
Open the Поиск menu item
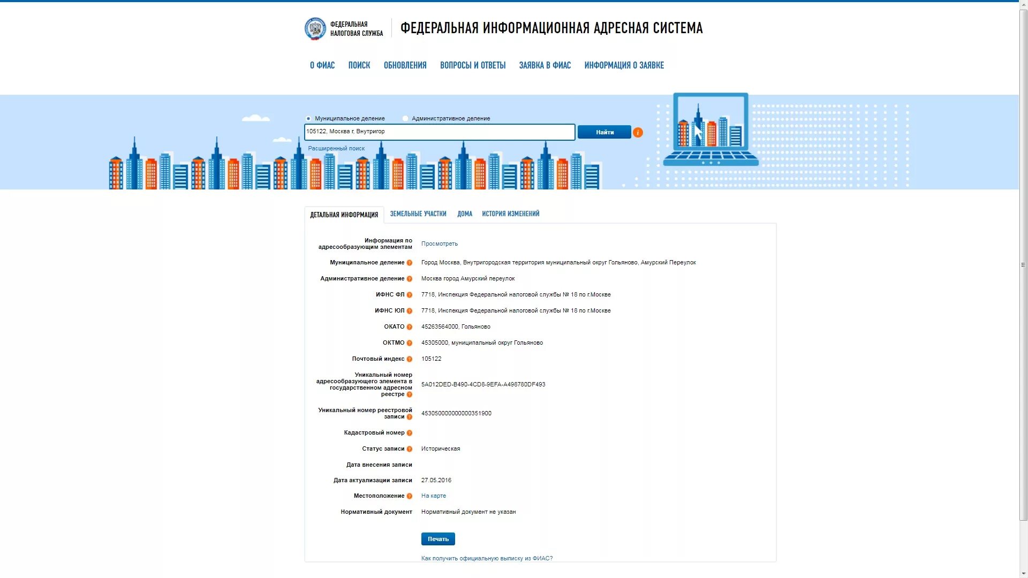[359, 65]
